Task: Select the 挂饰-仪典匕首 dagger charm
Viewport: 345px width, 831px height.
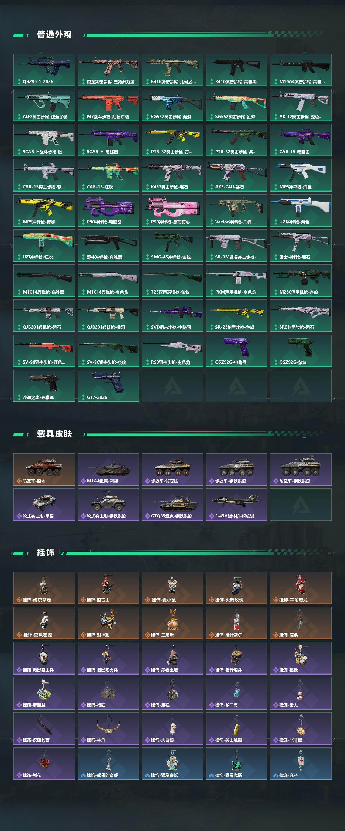Action: coord(44,728)
